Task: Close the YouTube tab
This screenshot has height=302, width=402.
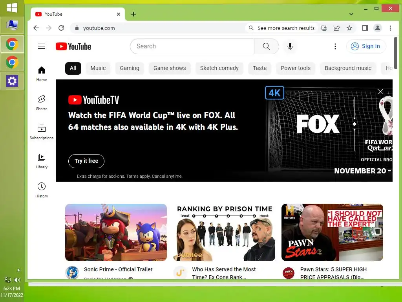Action: coord(119,14)
